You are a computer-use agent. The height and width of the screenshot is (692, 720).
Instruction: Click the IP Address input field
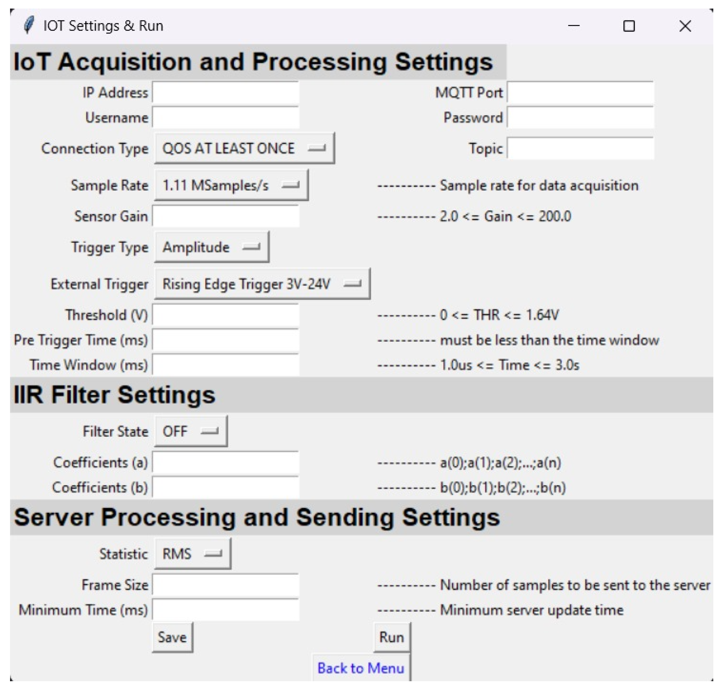[x=226, y=93]
